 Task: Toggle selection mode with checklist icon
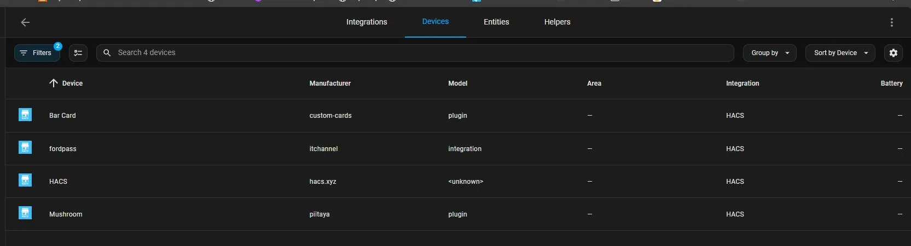(x=78, y=53)
